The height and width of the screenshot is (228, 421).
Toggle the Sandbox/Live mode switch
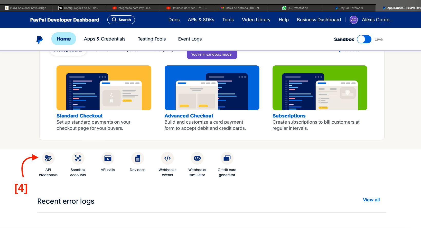[x=364, y=39]
